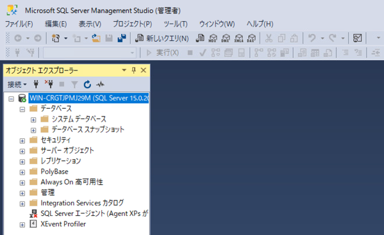
Task: Expand the セキュリティ folder
Action: coord(22,141)
